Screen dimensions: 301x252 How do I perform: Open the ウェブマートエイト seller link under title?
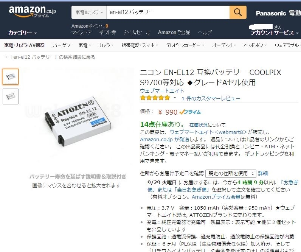coord(162,91)
